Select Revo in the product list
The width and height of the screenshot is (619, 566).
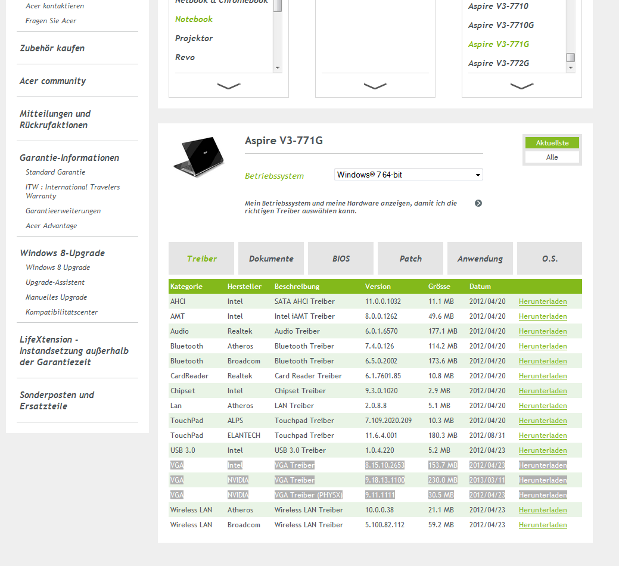point(185,57)
